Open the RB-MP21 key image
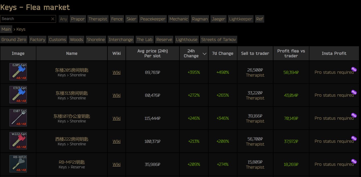Viewport: 361px width, 177px height. pos(18,164)
